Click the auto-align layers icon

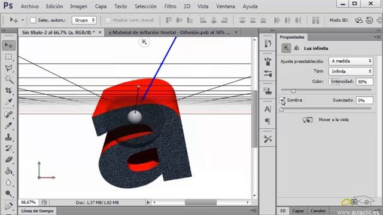315,20
